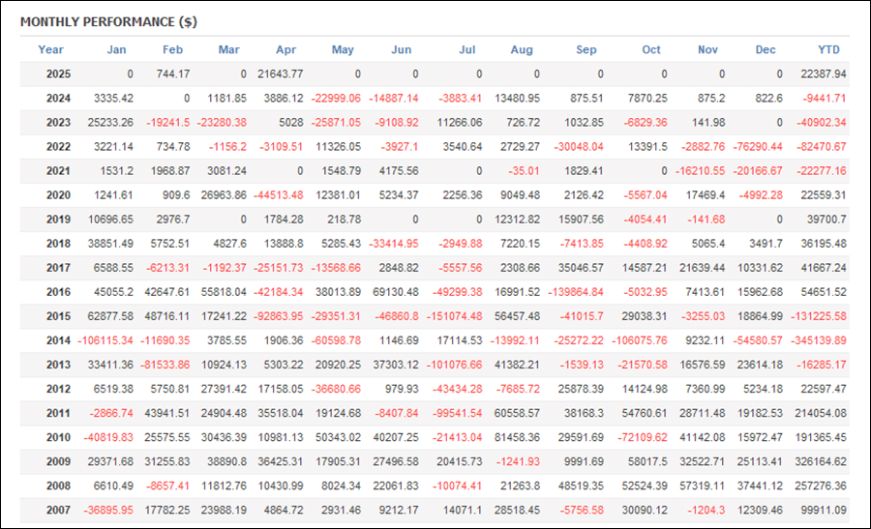
Task: Click the Year column header
Action: tap(50, 49)
